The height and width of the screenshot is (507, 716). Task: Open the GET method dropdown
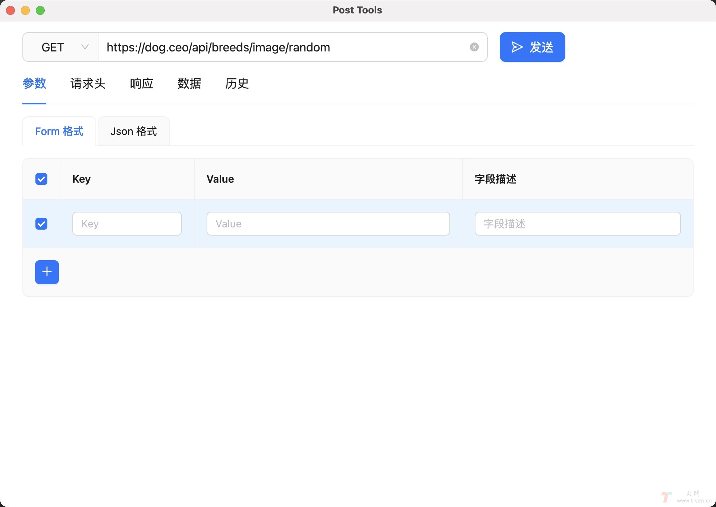click(x=60, y=47)
